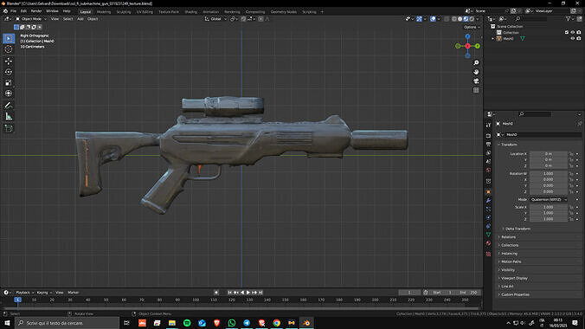Click Scale X value field
Screen dimensions: 585x329
(549, 207)
